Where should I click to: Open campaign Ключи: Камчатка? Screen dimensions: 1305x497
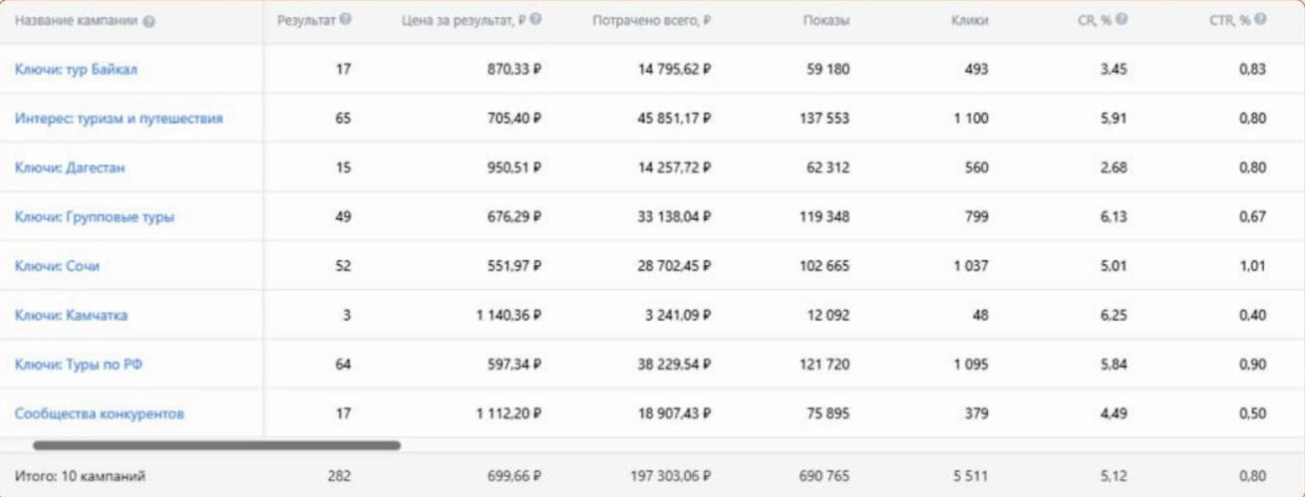click(71, 315)
